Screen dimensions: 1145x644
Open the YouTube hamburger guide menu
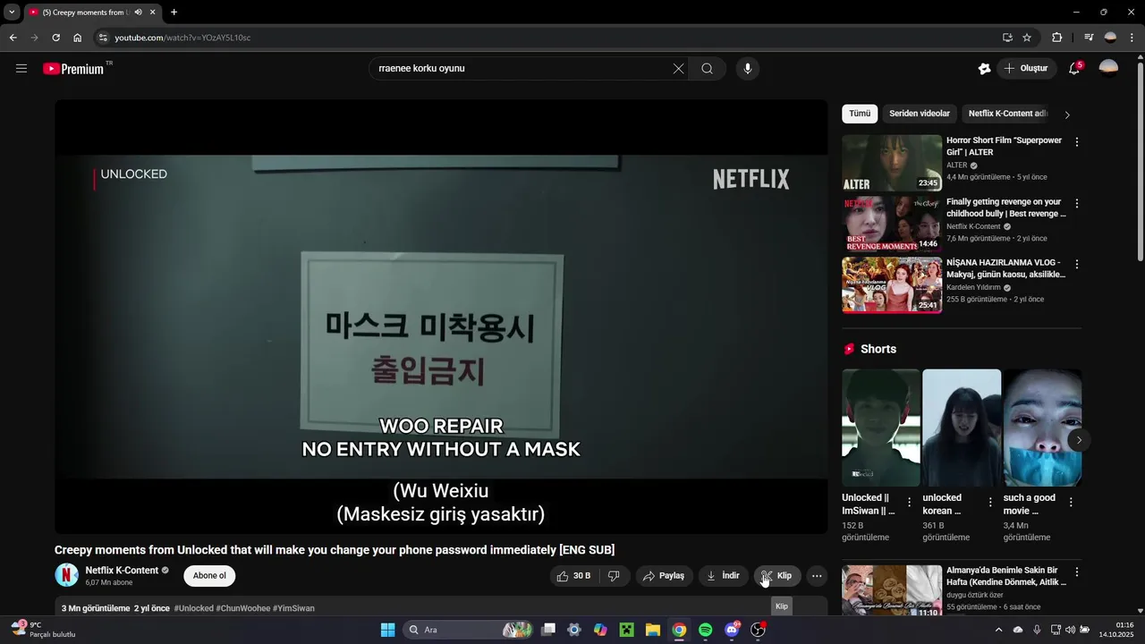[x=21, y=68]
